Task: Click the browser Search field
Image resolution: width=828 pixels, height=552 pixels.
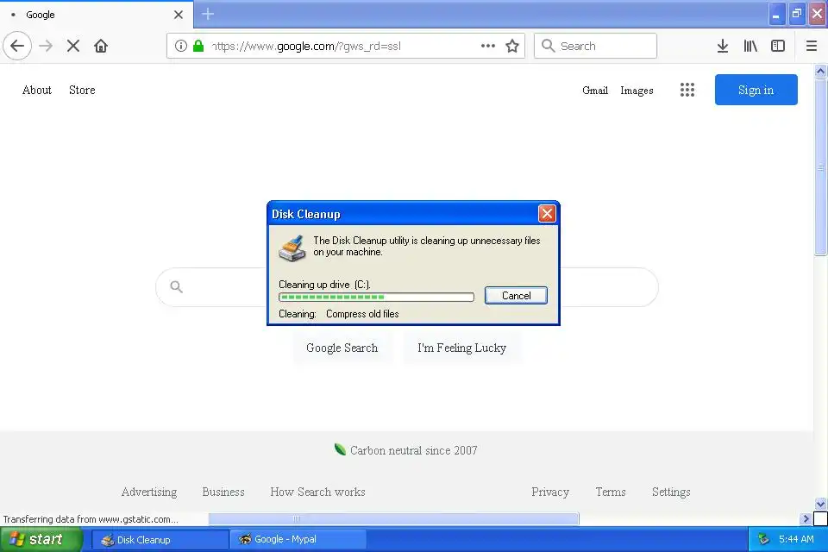Action: [x=596, y=46]
